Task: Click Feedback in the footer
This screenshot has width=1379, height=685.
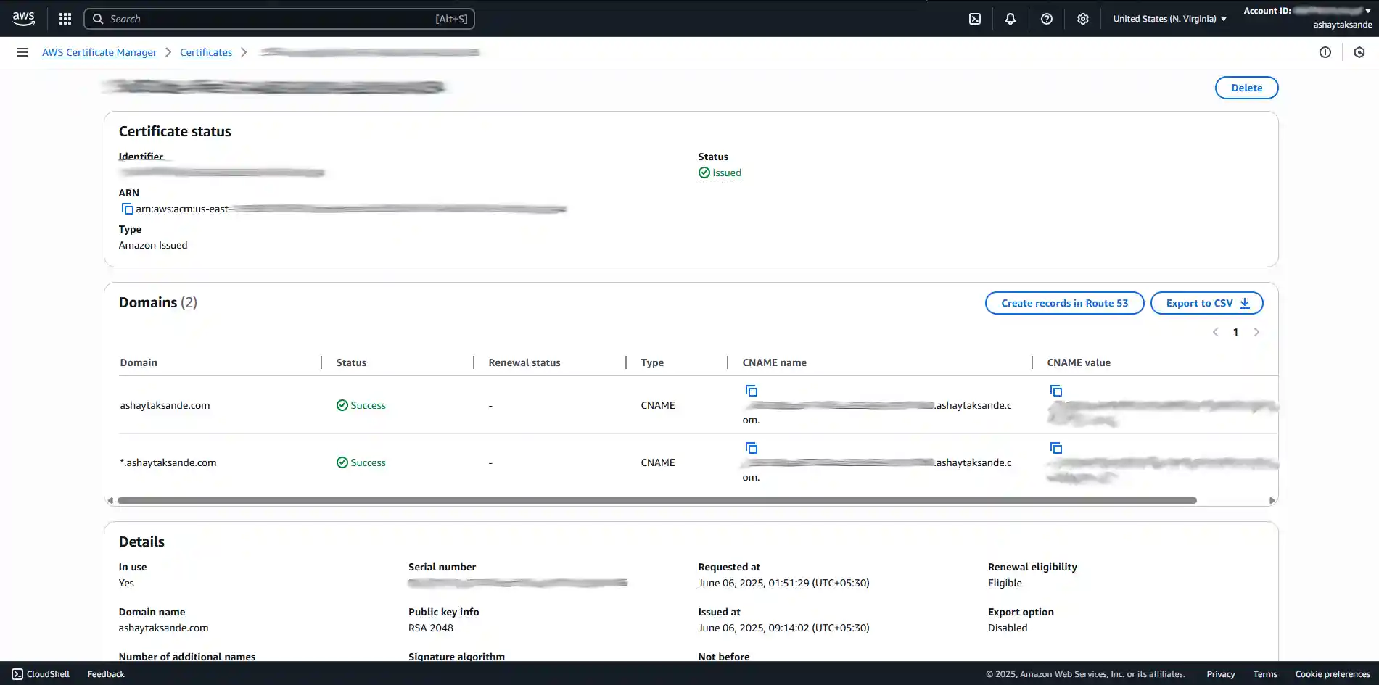Action: 106,674
